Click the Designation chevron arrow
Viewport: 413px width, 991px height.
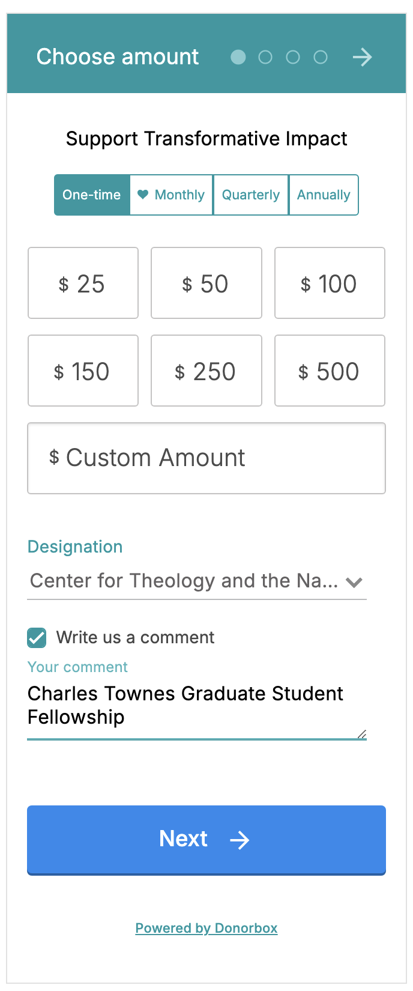[354, 582]
